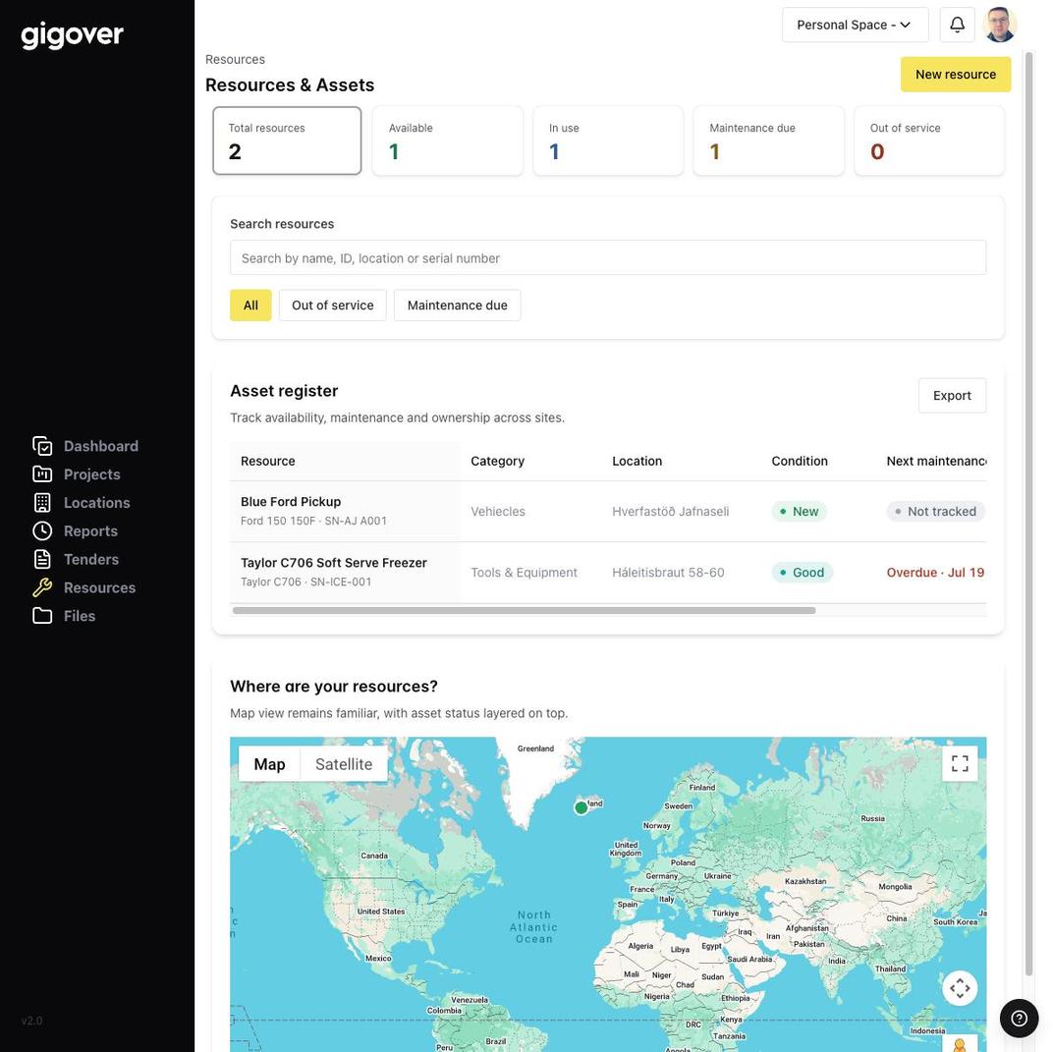Select the Available stat card
The height and width of the screenshot is (1052, 1053).
447,140
